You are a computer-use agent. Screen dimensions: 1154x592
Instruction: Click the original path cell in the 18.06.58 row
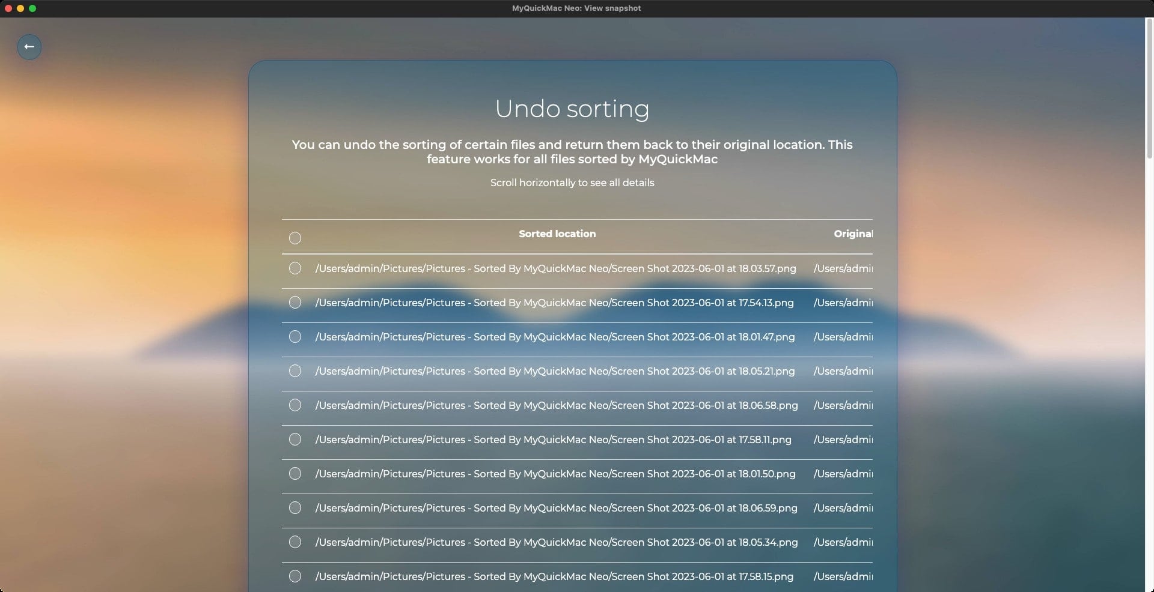tap(843, 405)
